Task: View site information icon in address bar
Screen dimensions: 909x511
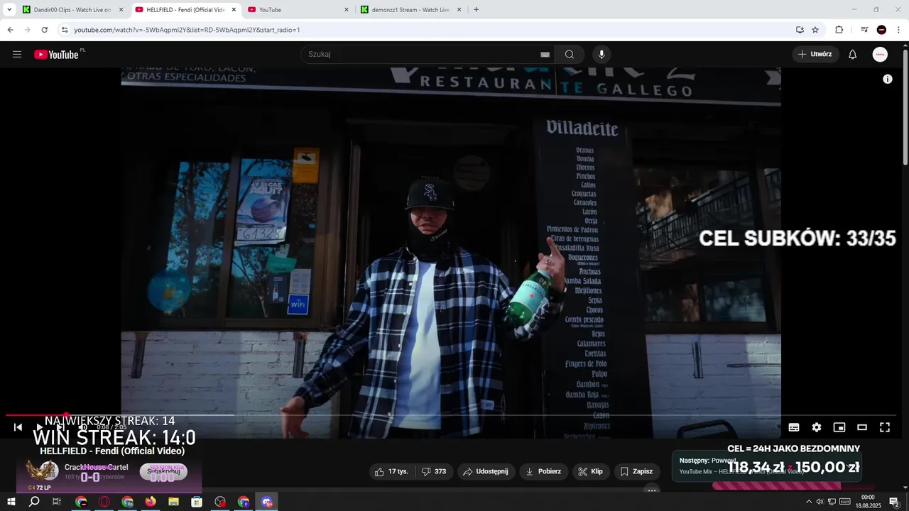Action: point(65,30)
